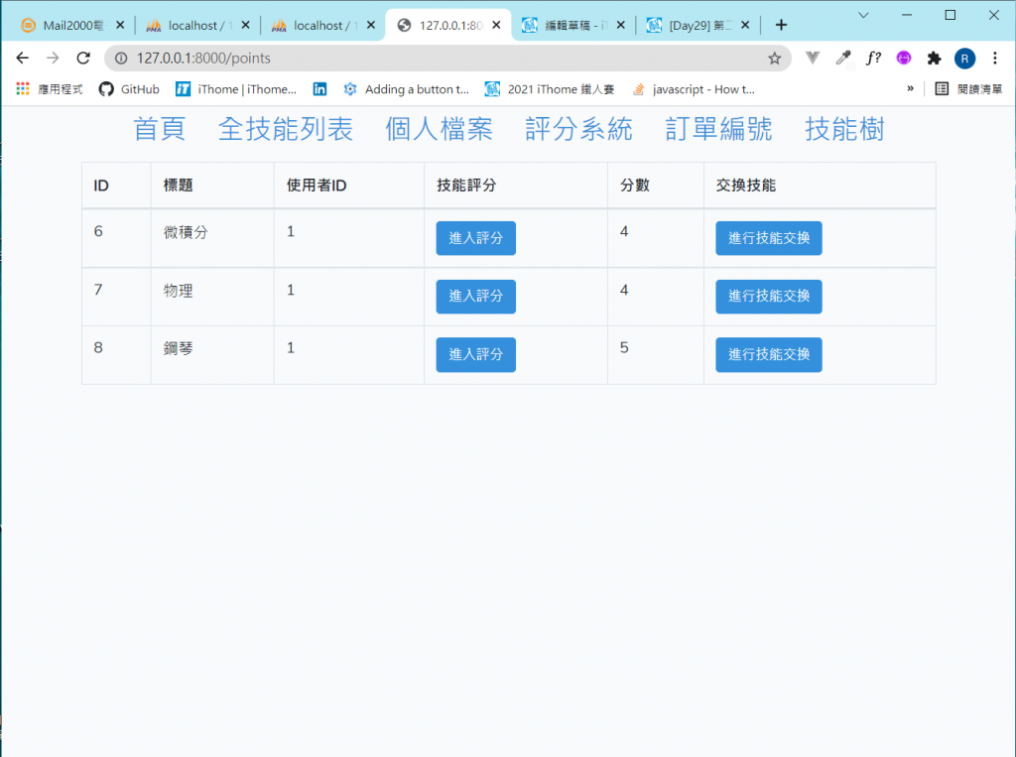This screenshot has height=757, width=1016.
Task: Click the purple round extension icon
Action: pos(904,59)
